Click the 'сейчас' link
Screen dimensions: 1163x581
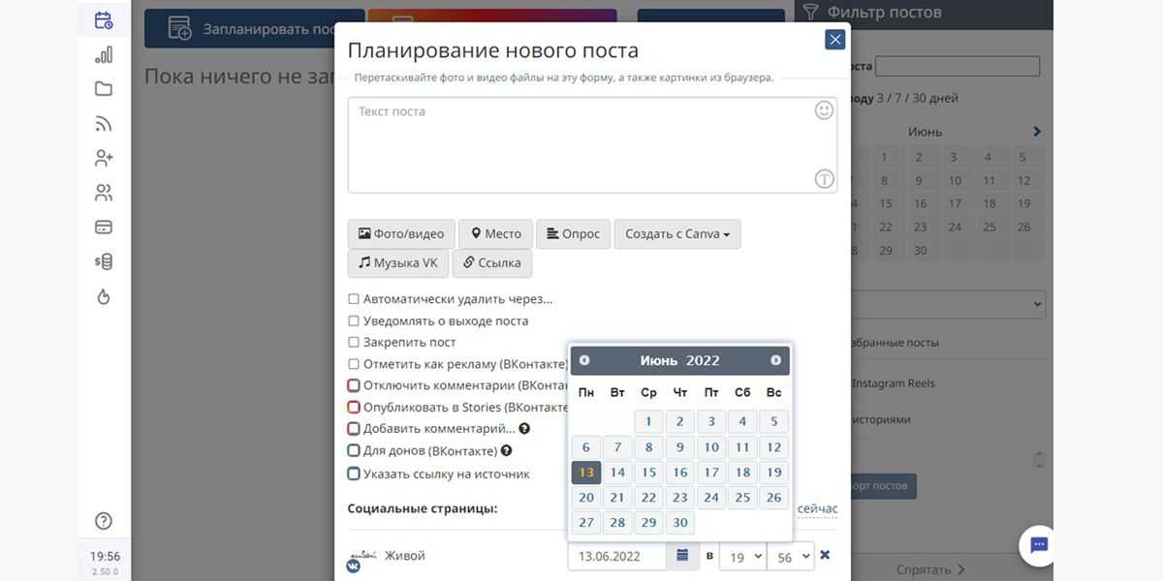[817, 508]
